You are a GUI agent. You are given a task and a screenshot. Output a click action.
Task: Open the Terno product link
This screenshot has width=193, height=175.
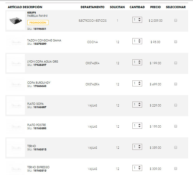(x=32, y=146)
